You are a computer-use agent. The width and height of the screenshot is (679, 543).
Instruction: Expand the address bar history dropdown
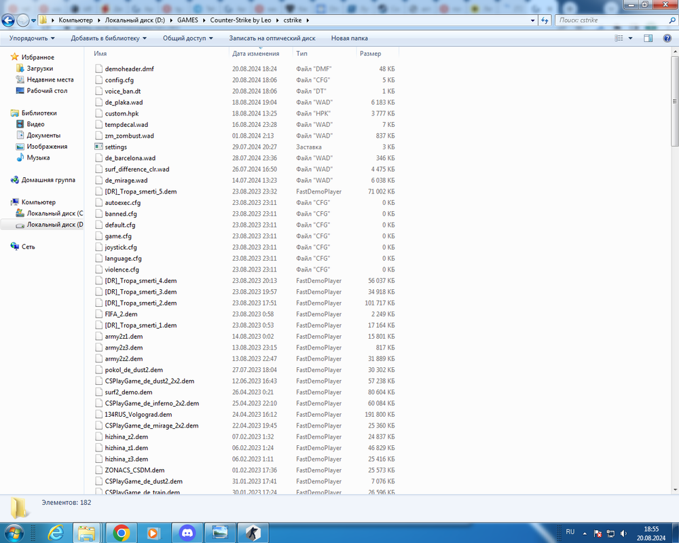532,20
